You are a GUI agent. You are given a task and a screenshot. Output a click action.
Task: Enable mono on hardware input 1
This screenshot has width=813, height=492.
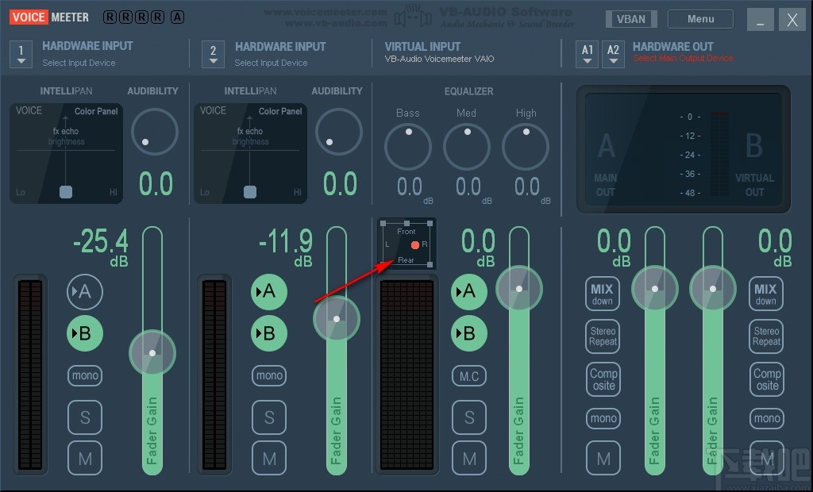click(84, 375)
